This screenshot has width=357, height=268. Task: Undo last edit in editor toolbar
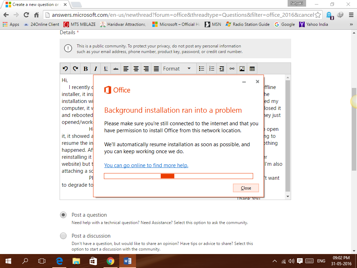65,69
